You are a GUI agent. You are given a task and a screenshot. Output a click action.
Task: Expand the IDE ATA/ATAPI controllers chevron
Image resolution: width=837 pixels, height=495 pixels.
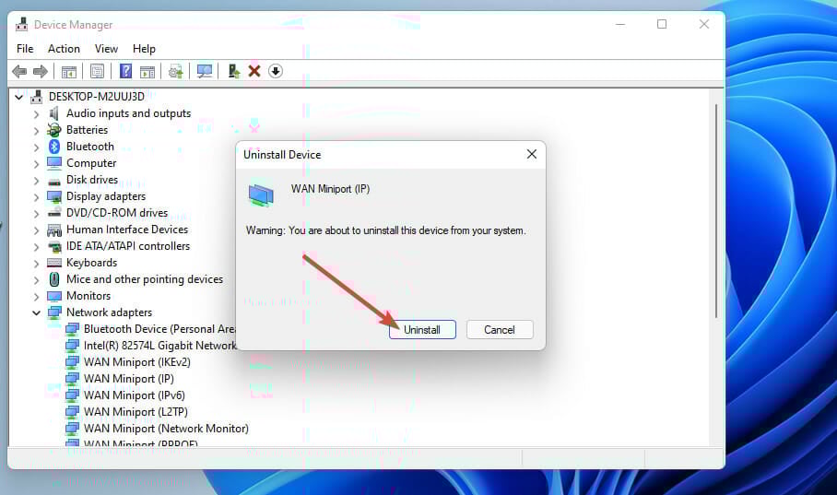36,247
